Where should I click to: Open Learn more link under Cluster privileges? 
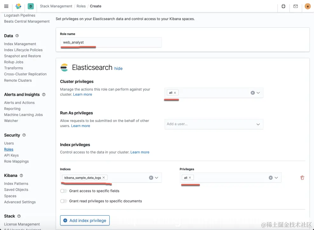pyautogui.click(x=83, y=94)
